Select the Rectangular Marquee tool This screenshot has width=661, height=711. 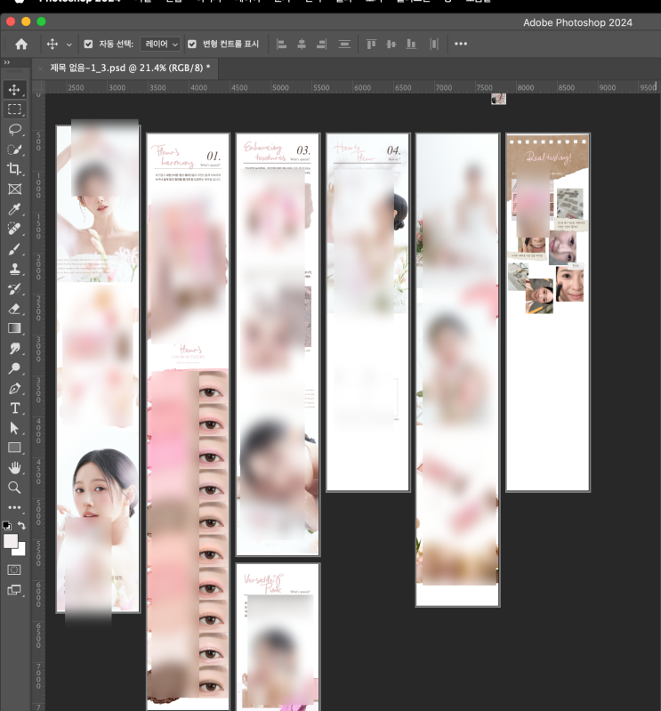click(x=14, y=109)
